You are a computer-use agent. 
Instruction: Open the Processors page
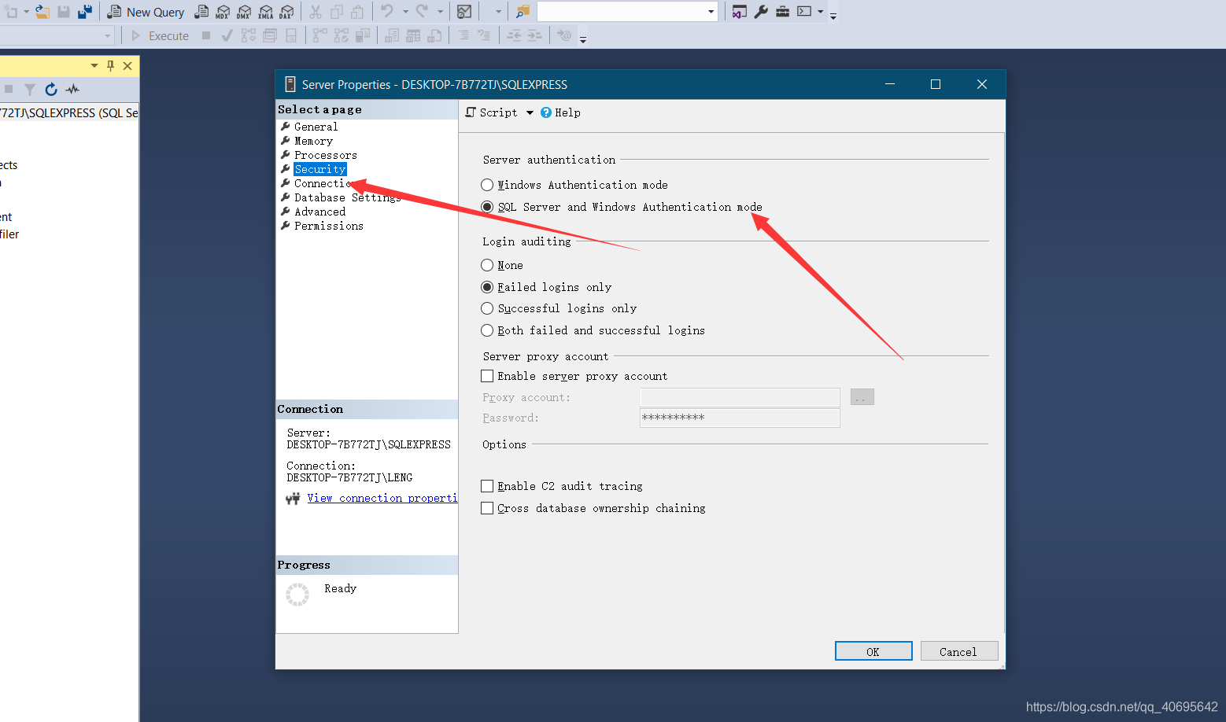click(x=326, y=155)
